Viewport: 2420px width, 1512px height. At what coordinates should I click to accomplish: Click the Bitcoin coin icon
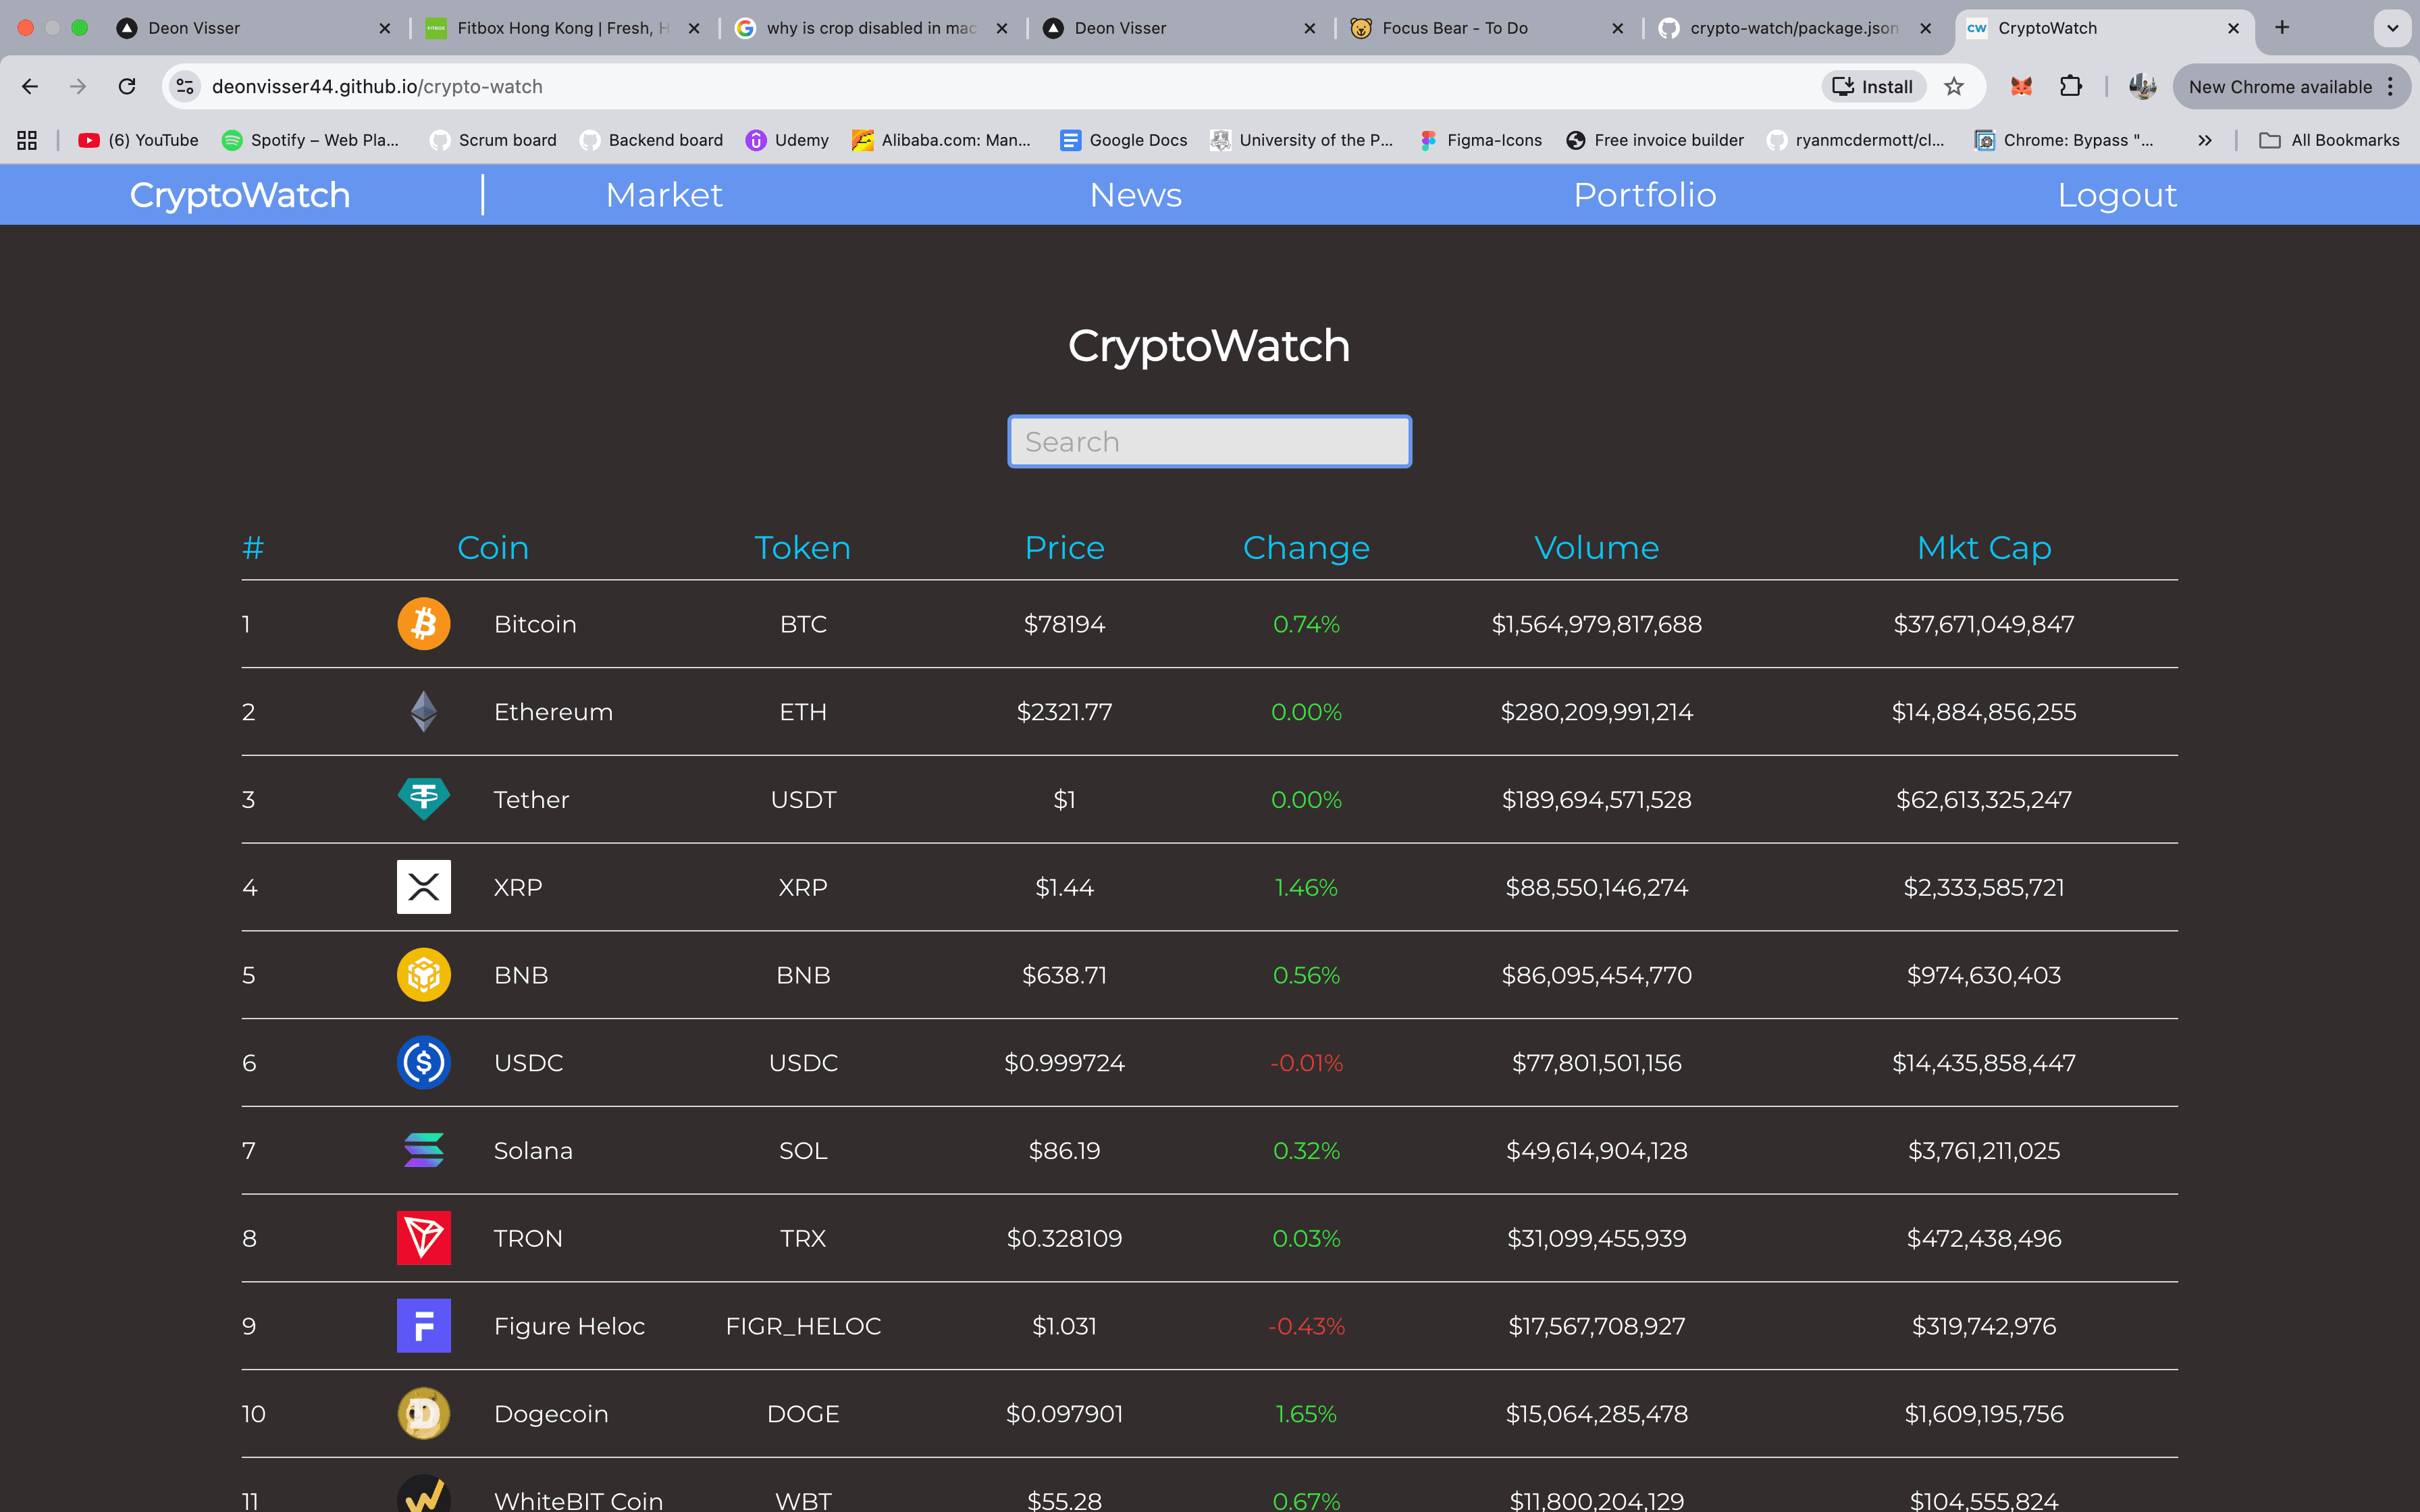(423, 623)
